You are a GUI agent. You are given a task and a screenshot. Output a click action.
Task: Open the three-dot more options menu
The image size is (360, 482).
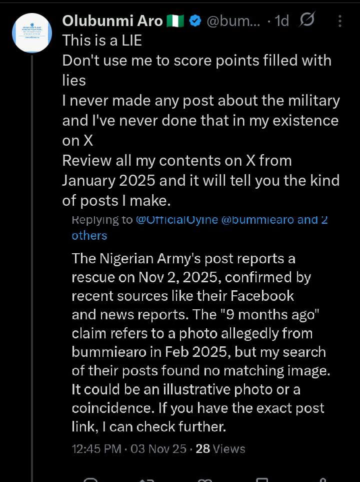click(x=340, y=21)
